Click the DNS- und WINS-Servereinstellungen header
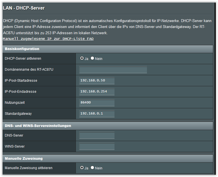This screenshot has width=218, height=177. [108, 126]
